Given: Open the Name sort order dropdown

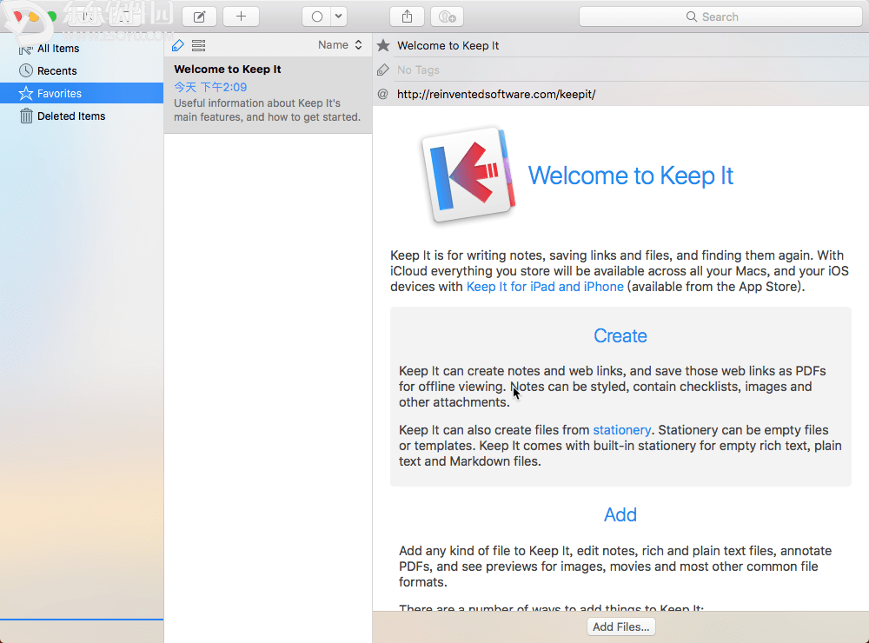Looking at the screenshot, I should pos(340,45).
